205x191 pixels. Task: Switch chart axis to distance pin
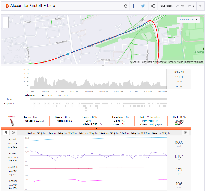[6, 133]
